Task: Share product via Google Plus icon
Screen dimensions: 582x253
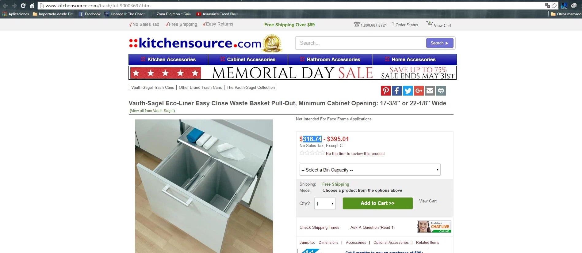Action: coord(419,91)
